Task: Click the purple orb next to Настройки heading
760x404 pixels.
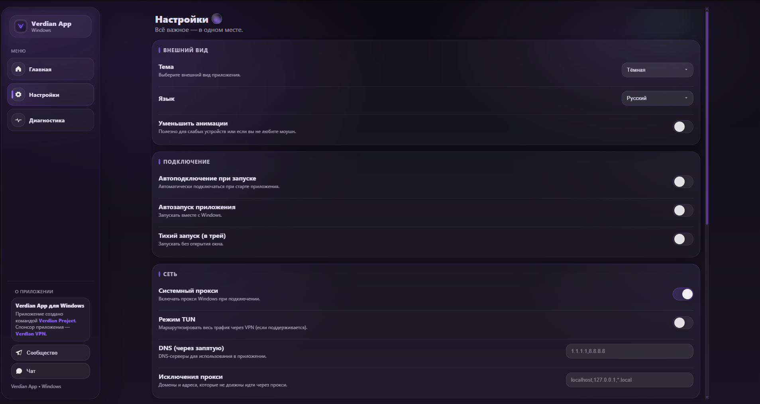Action: pos(217,19)
